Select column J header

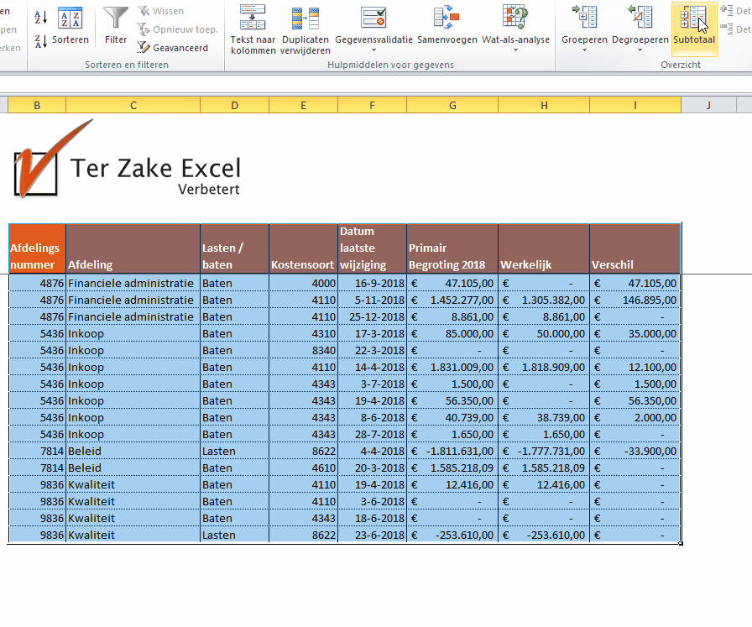pyautogui.click(x=708, y=105)
